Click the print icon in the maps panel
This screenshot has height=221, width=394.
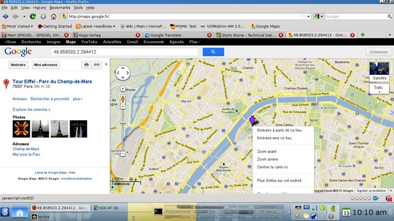(86, 64)
